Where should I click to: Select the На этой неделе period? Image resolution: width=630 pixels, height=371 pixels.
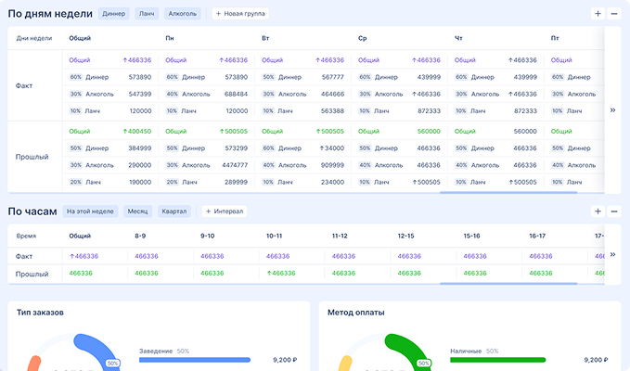[90, 211]
